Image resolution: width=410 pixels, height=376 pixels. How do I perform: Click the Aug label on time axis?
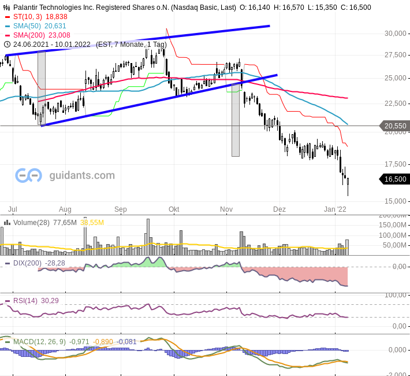(65, 209)
